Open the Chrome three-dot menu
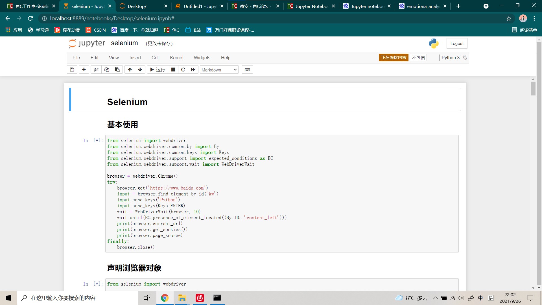The height and width of the screenshot is (305, 542). pos(534,18)
